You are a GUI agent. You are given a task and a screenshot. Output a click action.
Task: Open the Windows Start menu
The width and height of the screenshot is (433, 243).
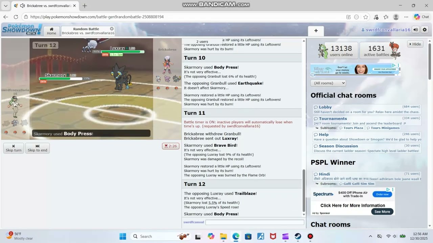click(123, 236)
